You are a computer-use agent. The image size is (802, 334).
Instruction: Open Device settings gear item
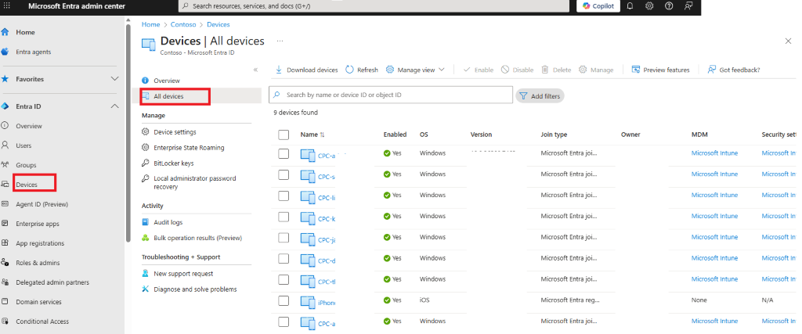click(x=175, y=131)
